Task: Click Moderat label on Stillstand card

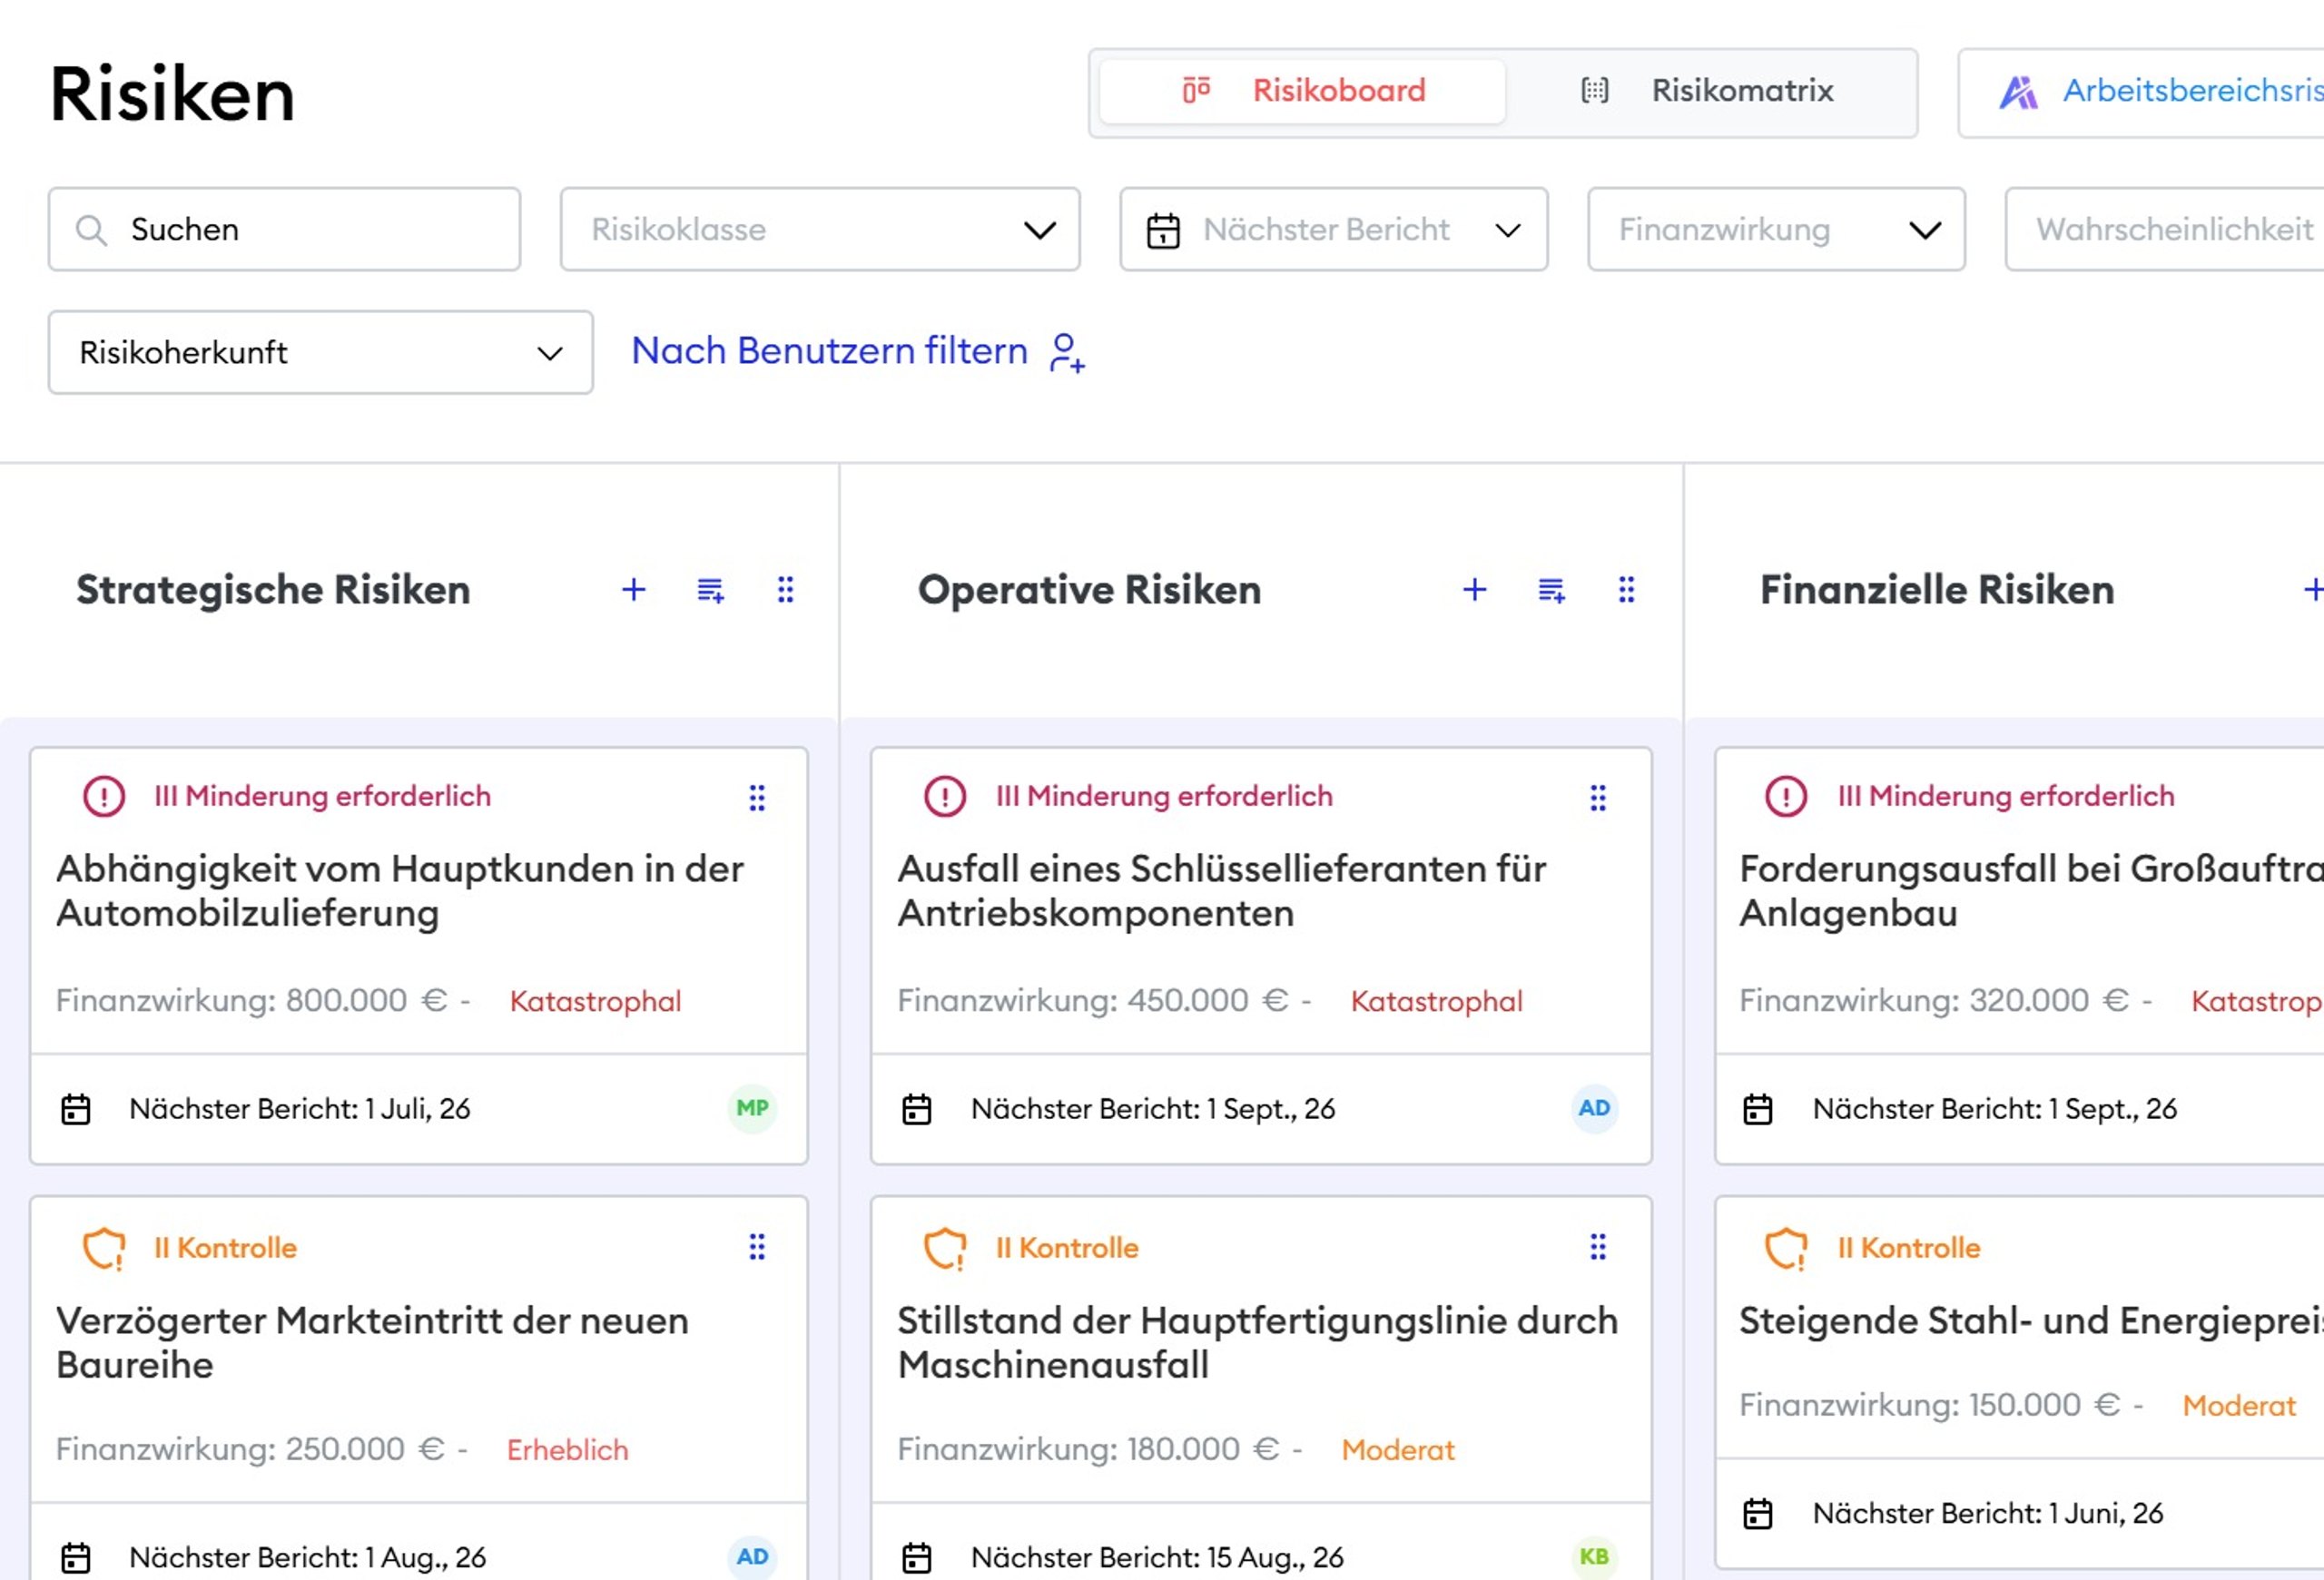Action: [x=1398, y=1449]
